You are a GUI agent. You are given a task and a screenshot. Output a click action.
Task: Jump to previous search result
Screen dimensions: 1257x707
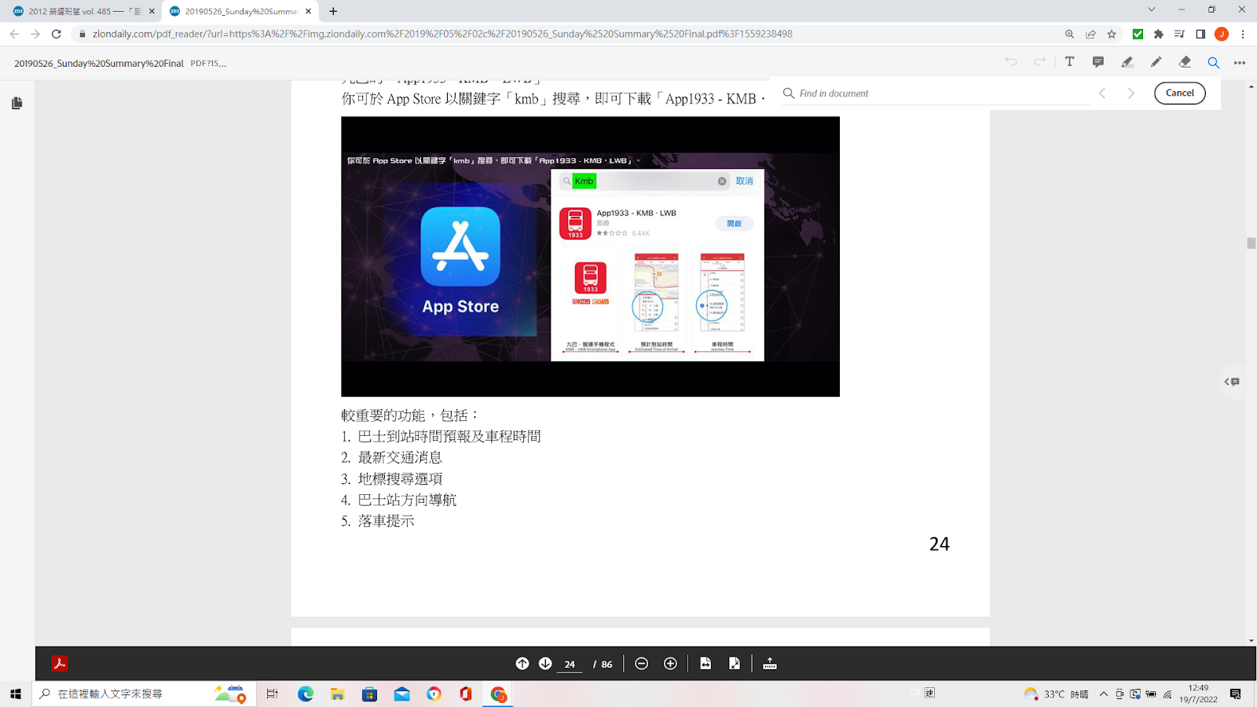click(x=1102, y=93)
